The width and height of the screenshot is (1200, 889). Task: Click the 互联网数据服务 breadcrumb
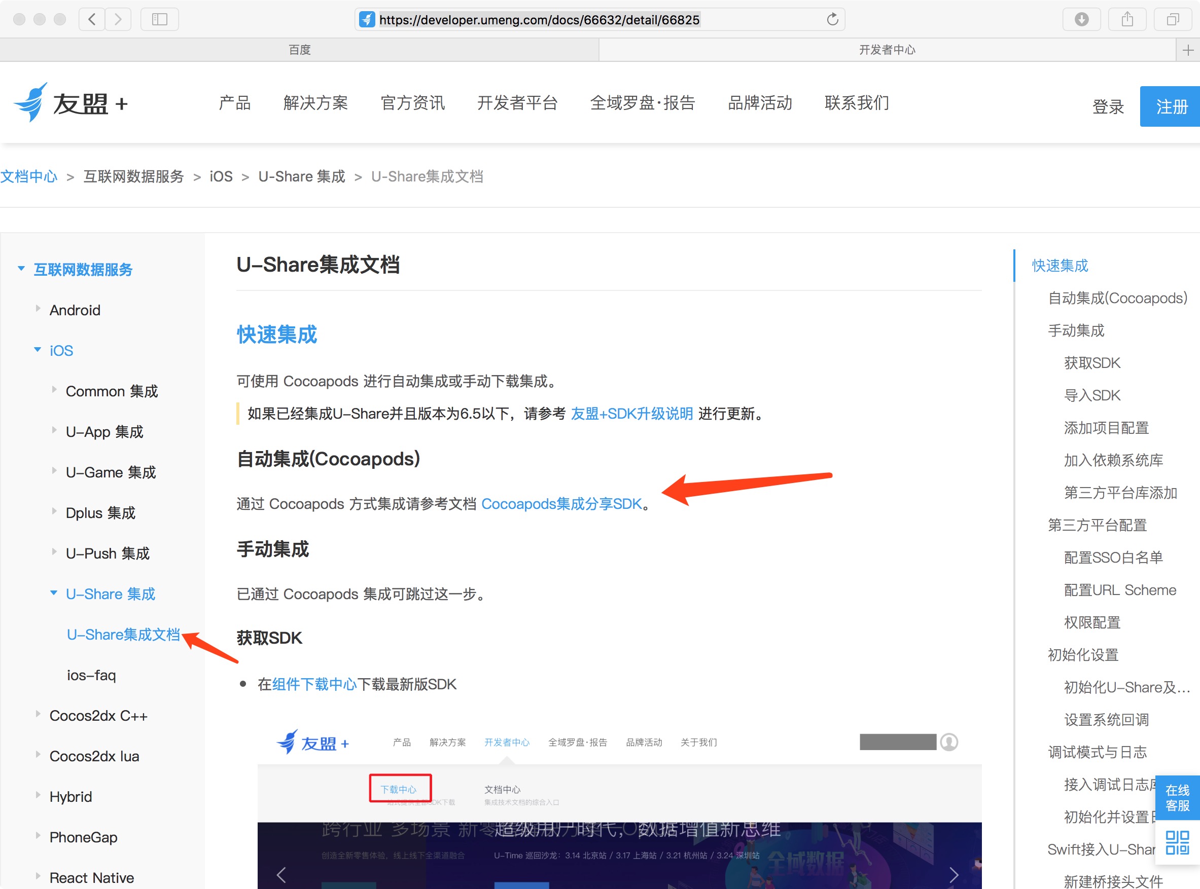133,176
